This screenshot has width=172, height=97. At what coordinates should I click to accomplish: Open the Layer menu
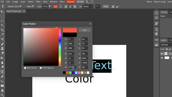click(23, 2)
